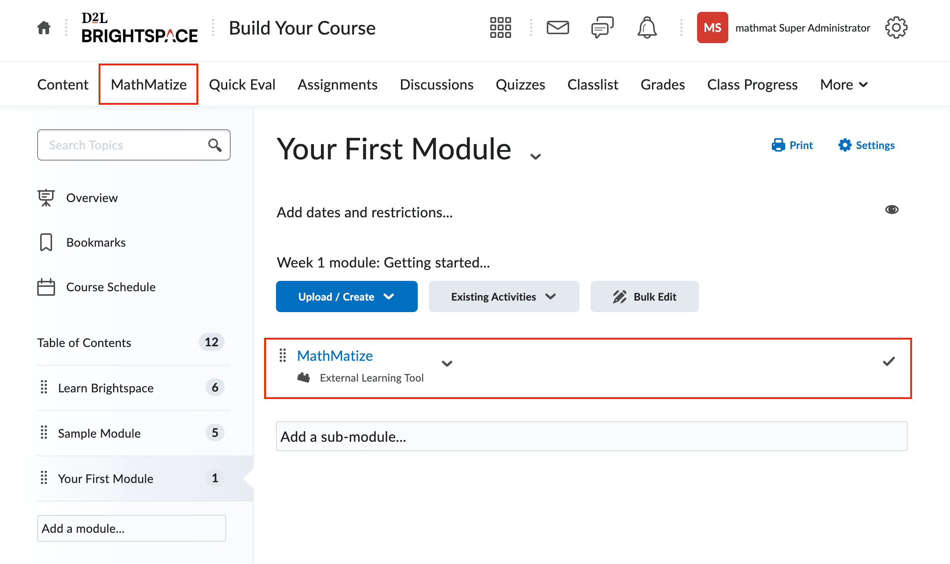
Task: Select Your First Module in sidebar
Action: click(x=106, y=479)
